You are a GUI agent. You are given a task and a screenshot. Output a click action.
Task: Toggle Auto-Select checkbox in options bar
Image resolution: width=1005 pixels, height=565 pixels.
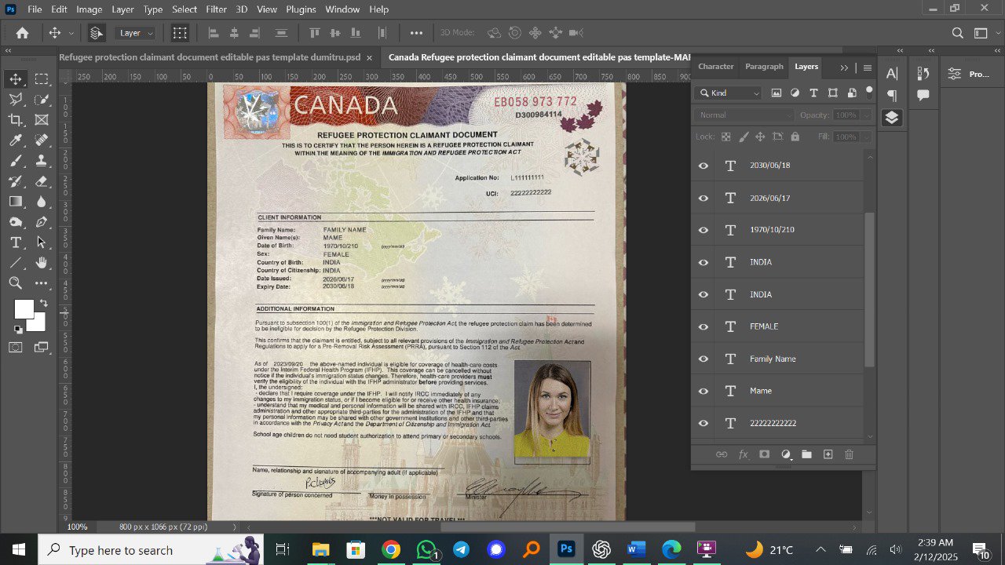[x=97, y=33]
